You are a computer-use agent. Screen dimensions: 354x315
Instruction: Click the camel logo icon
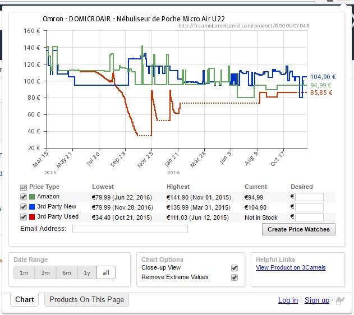tap(340, 300)
